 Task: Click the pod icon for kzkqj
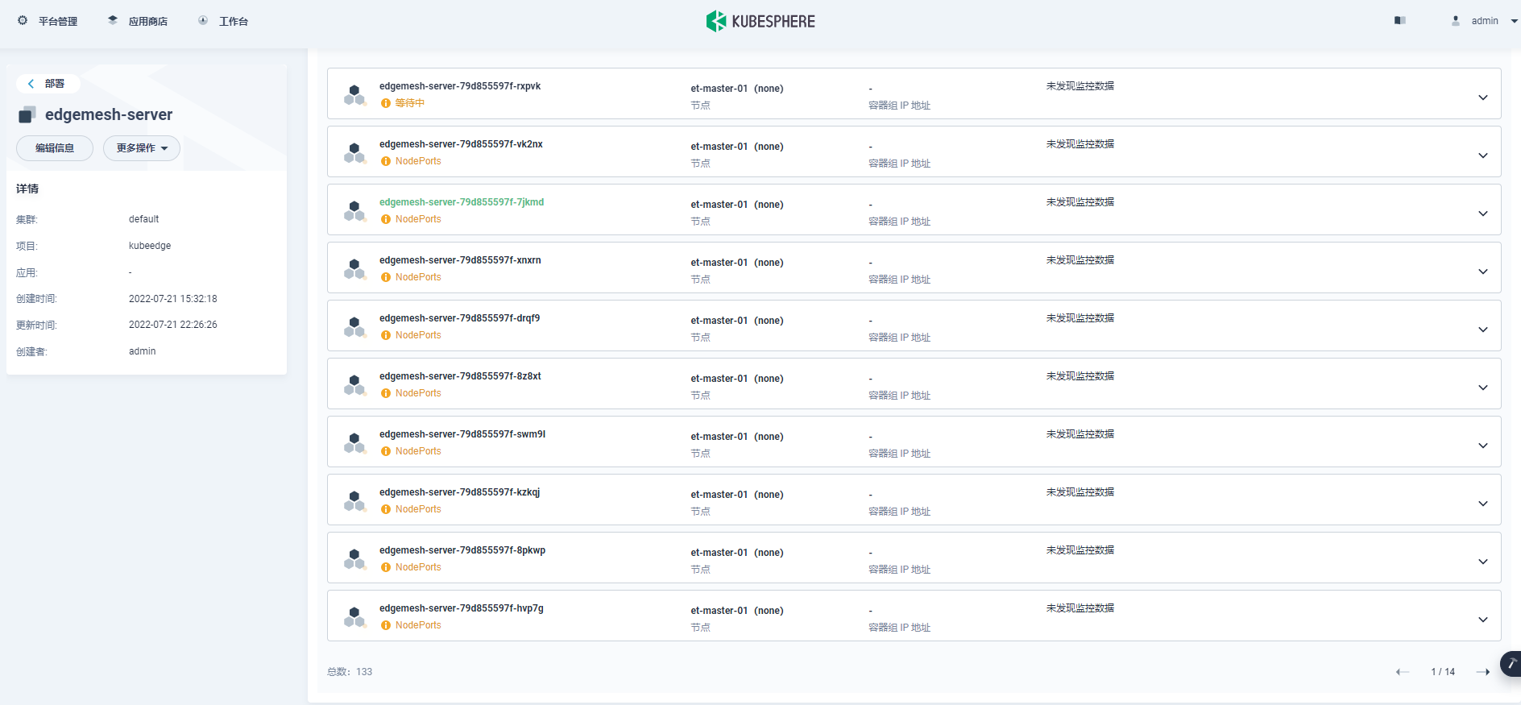tap(354, 501)
